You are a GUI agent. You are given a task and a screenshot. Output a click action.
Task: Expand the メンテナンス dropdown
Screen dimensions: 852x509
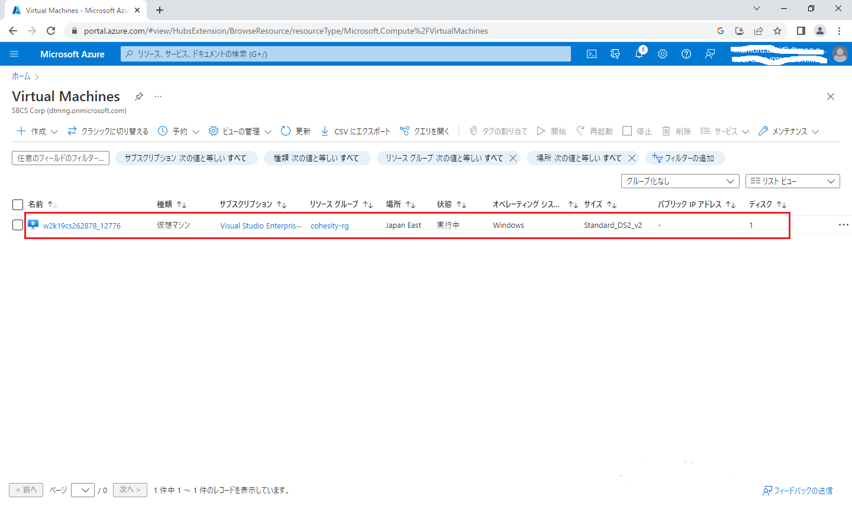(789, 131)
